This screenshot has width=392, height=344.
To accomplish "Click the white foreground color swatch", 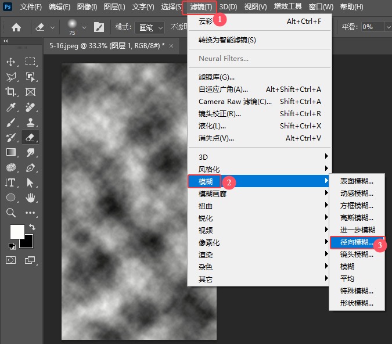I will tap(17, 231).
